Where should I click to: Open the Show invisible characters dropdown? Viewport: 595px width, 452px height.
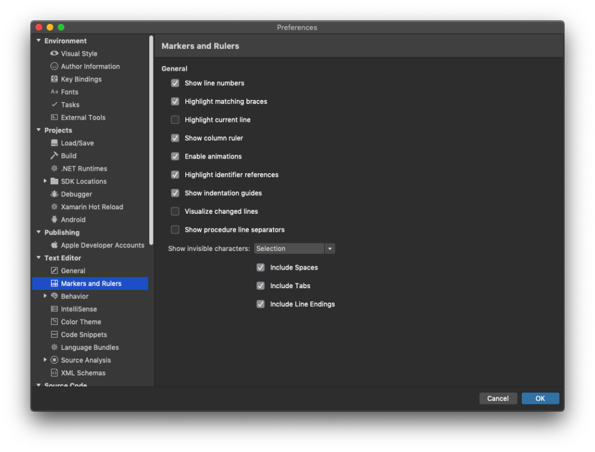click(330, 248)
